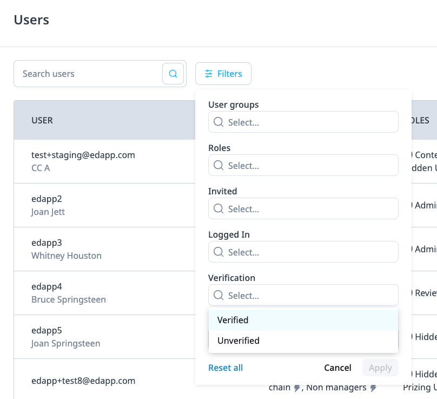Click Cancel to close filters
This screenshot has height=399, width=437.
pyautogui.click(x=337, y=368)
